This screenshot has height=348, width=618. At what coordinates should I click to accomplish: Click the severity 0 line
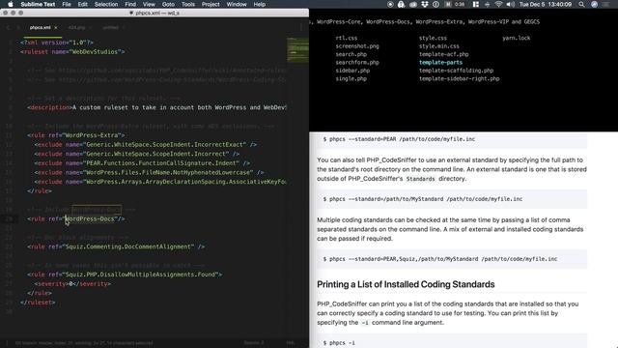72,283
